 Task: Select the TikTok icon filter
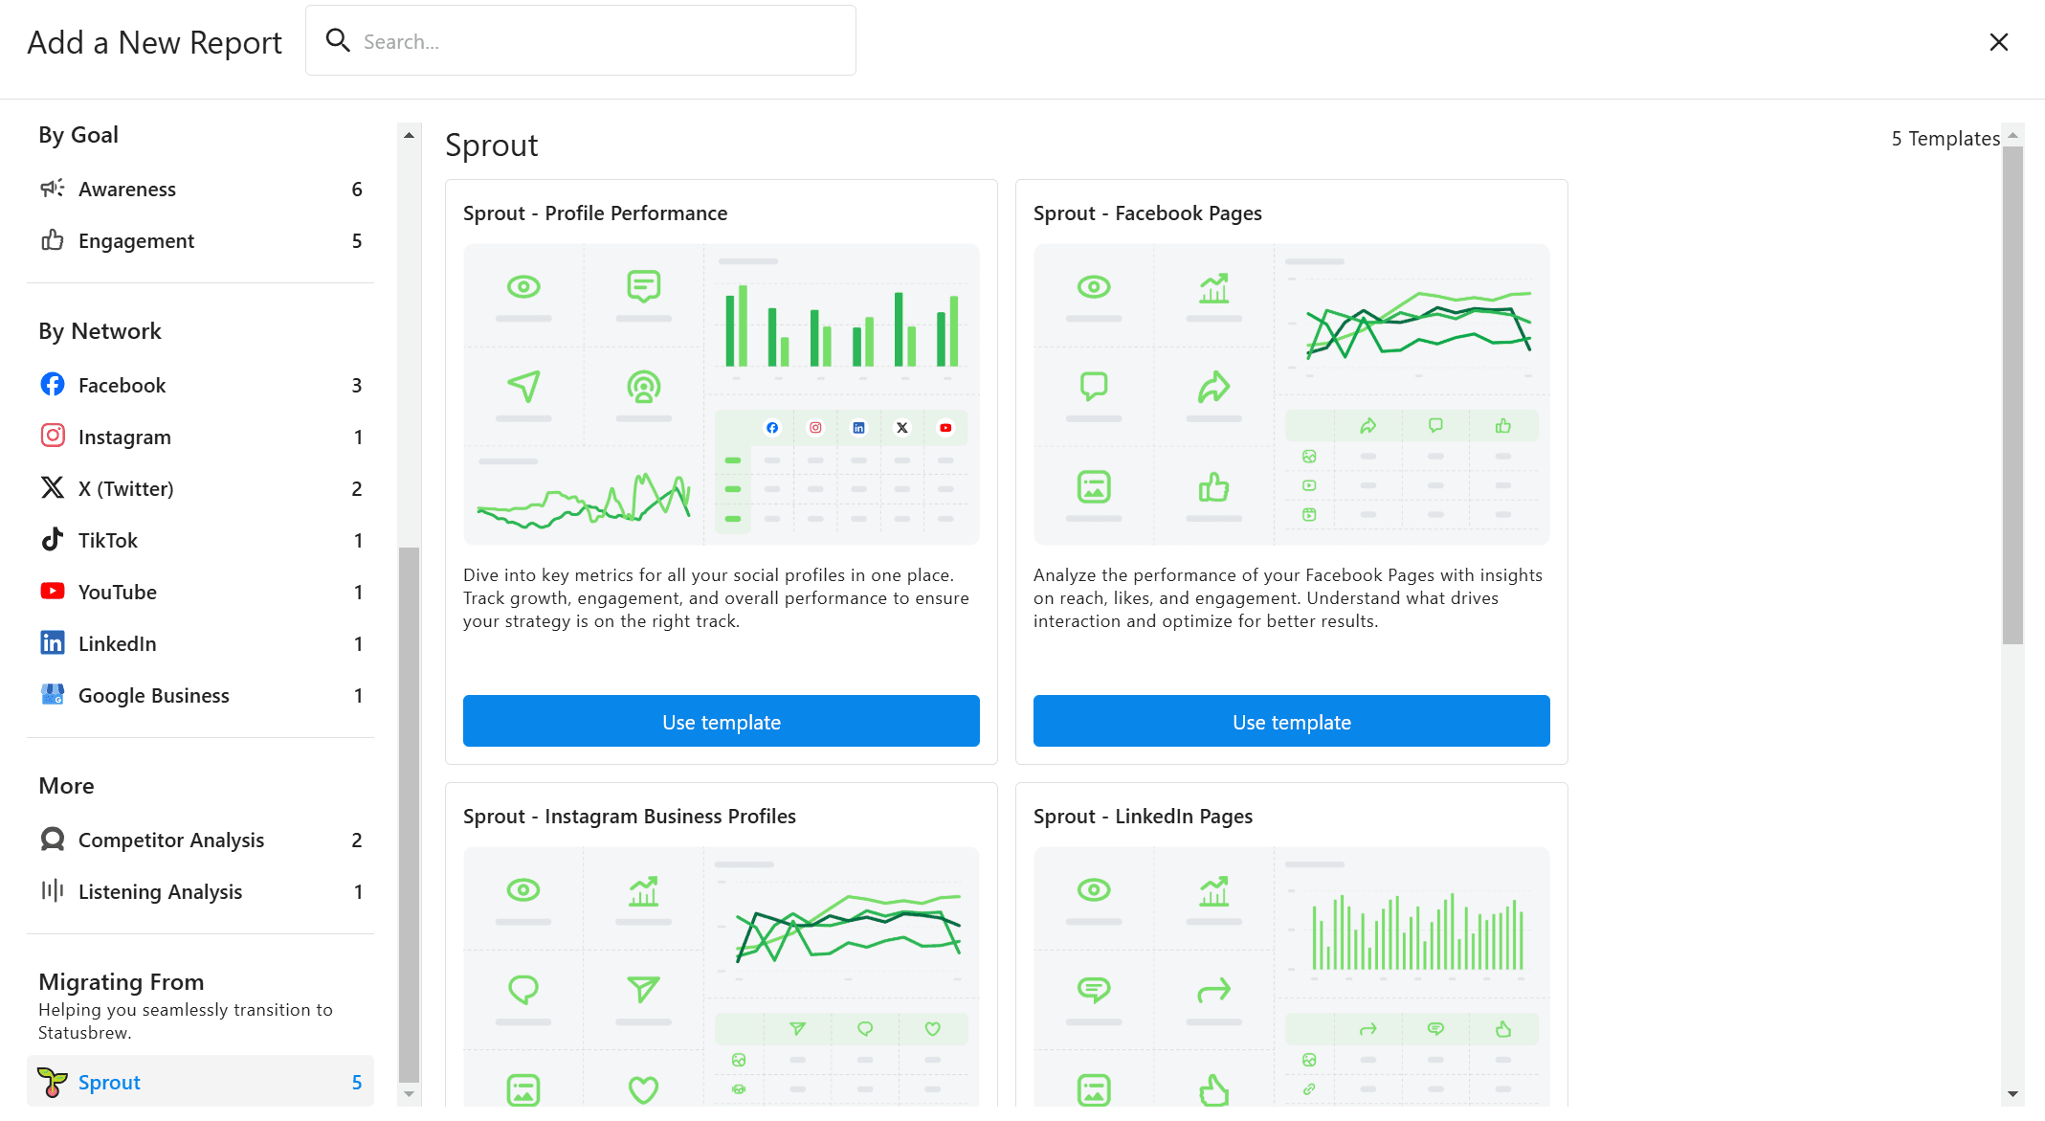pyautogui.click(x=53, y=540)
